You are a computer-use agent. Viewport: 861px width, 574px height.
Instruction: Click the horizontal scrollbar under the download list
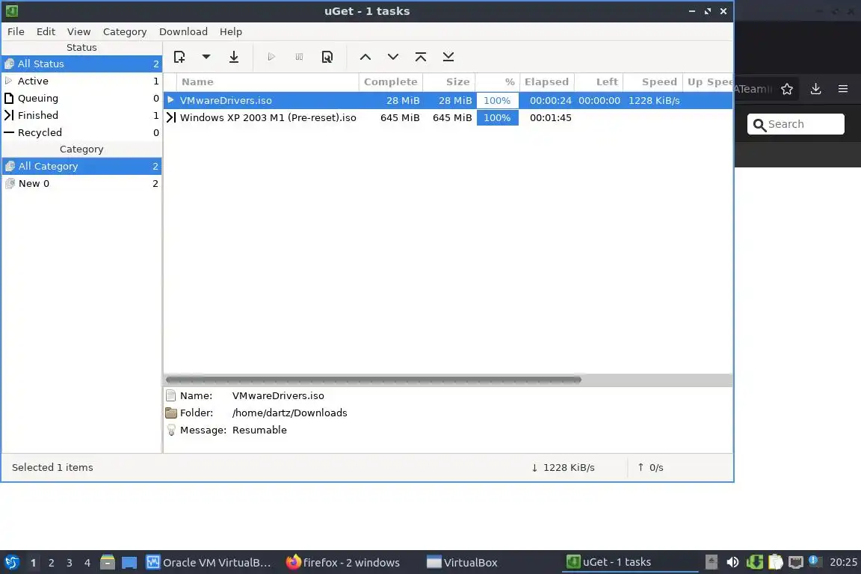[x=374, y=380]
